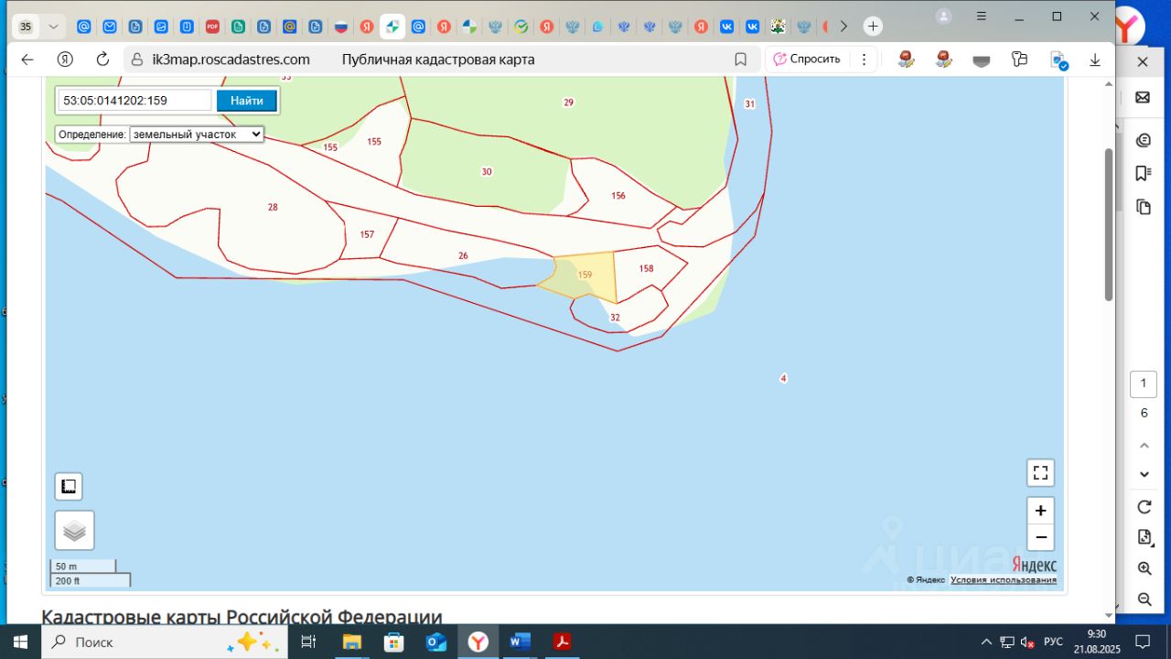Zoom in on the map with plus
Image resolution: width=1171 pixels, height=659 pixels.
(1040, 511)
